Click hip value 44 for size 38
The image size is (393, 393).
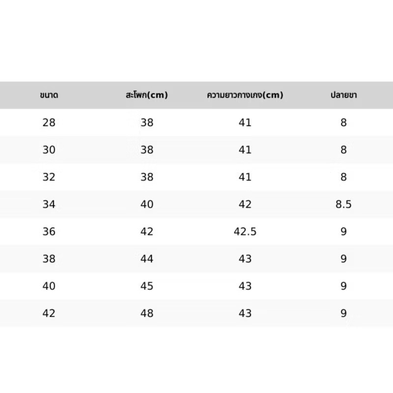click(x=147, y=259)
